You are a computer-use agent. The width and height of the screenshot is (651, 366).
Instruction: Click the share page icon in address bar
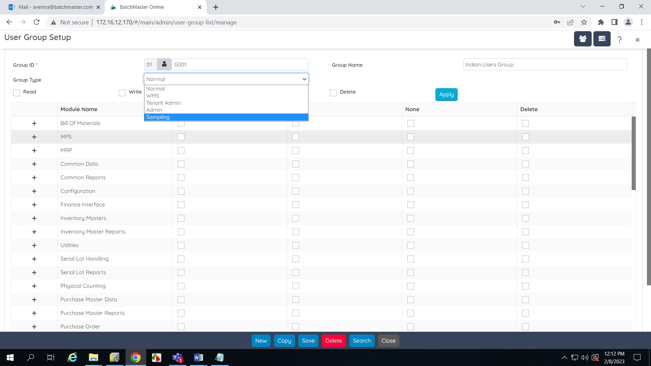click(x=570, y=22)
